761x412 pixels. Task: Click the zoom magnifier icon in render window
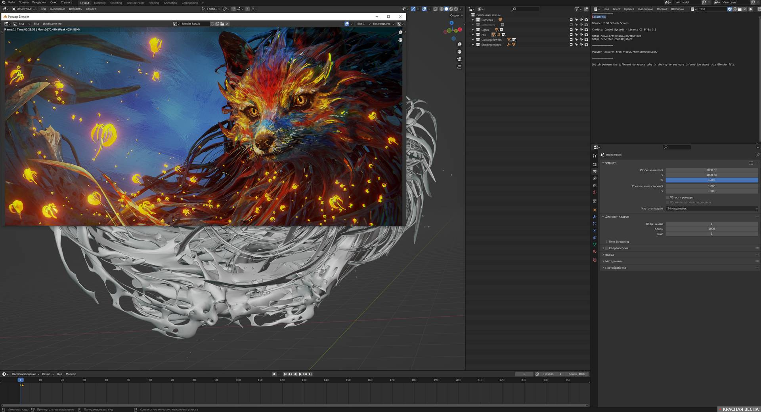[400, 32]
